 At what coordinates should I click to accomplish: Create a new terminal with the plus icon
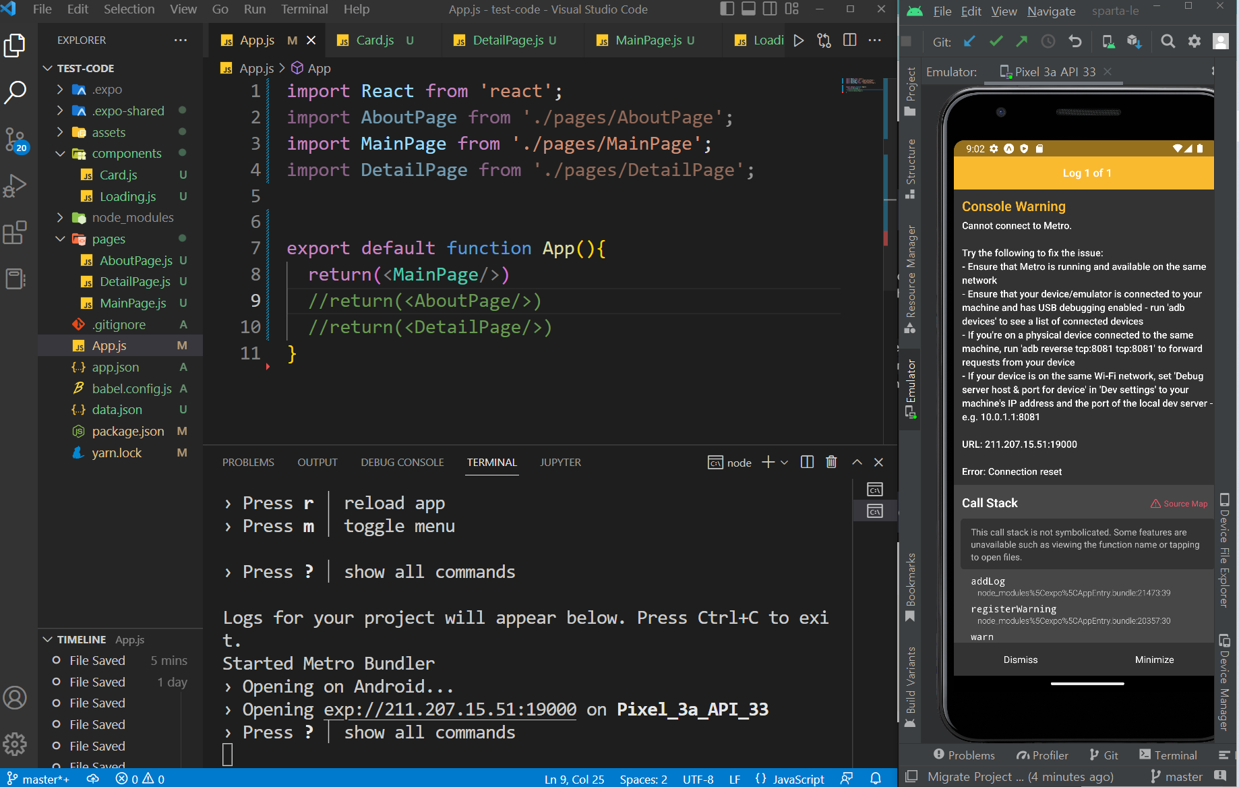coord(768,462)
